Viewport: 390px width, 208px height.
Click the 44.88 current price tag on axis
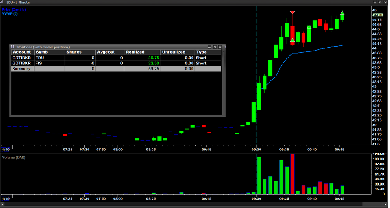tap(378, 15)
